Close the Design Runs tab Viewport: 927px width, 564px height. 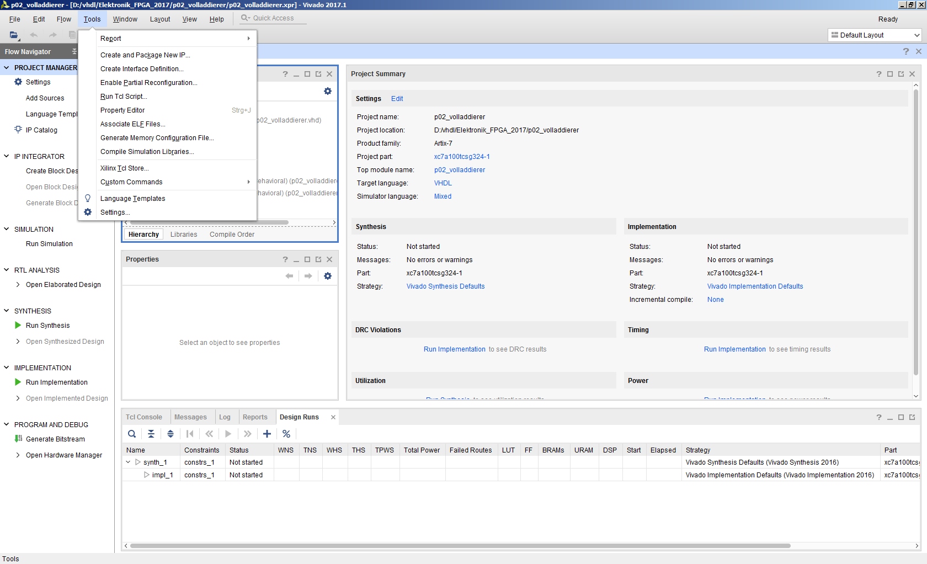(x=333, y=417)
